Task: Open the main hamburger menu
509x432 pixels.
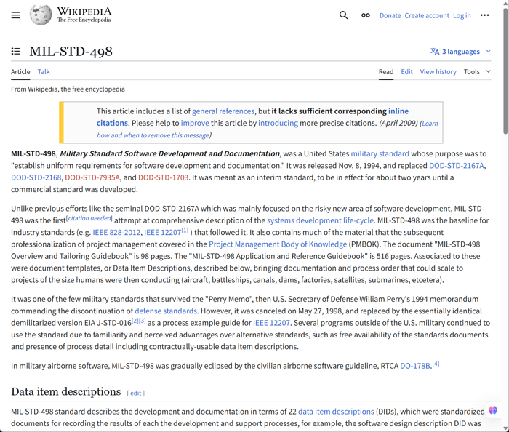Action: click(x=15, y=15)
